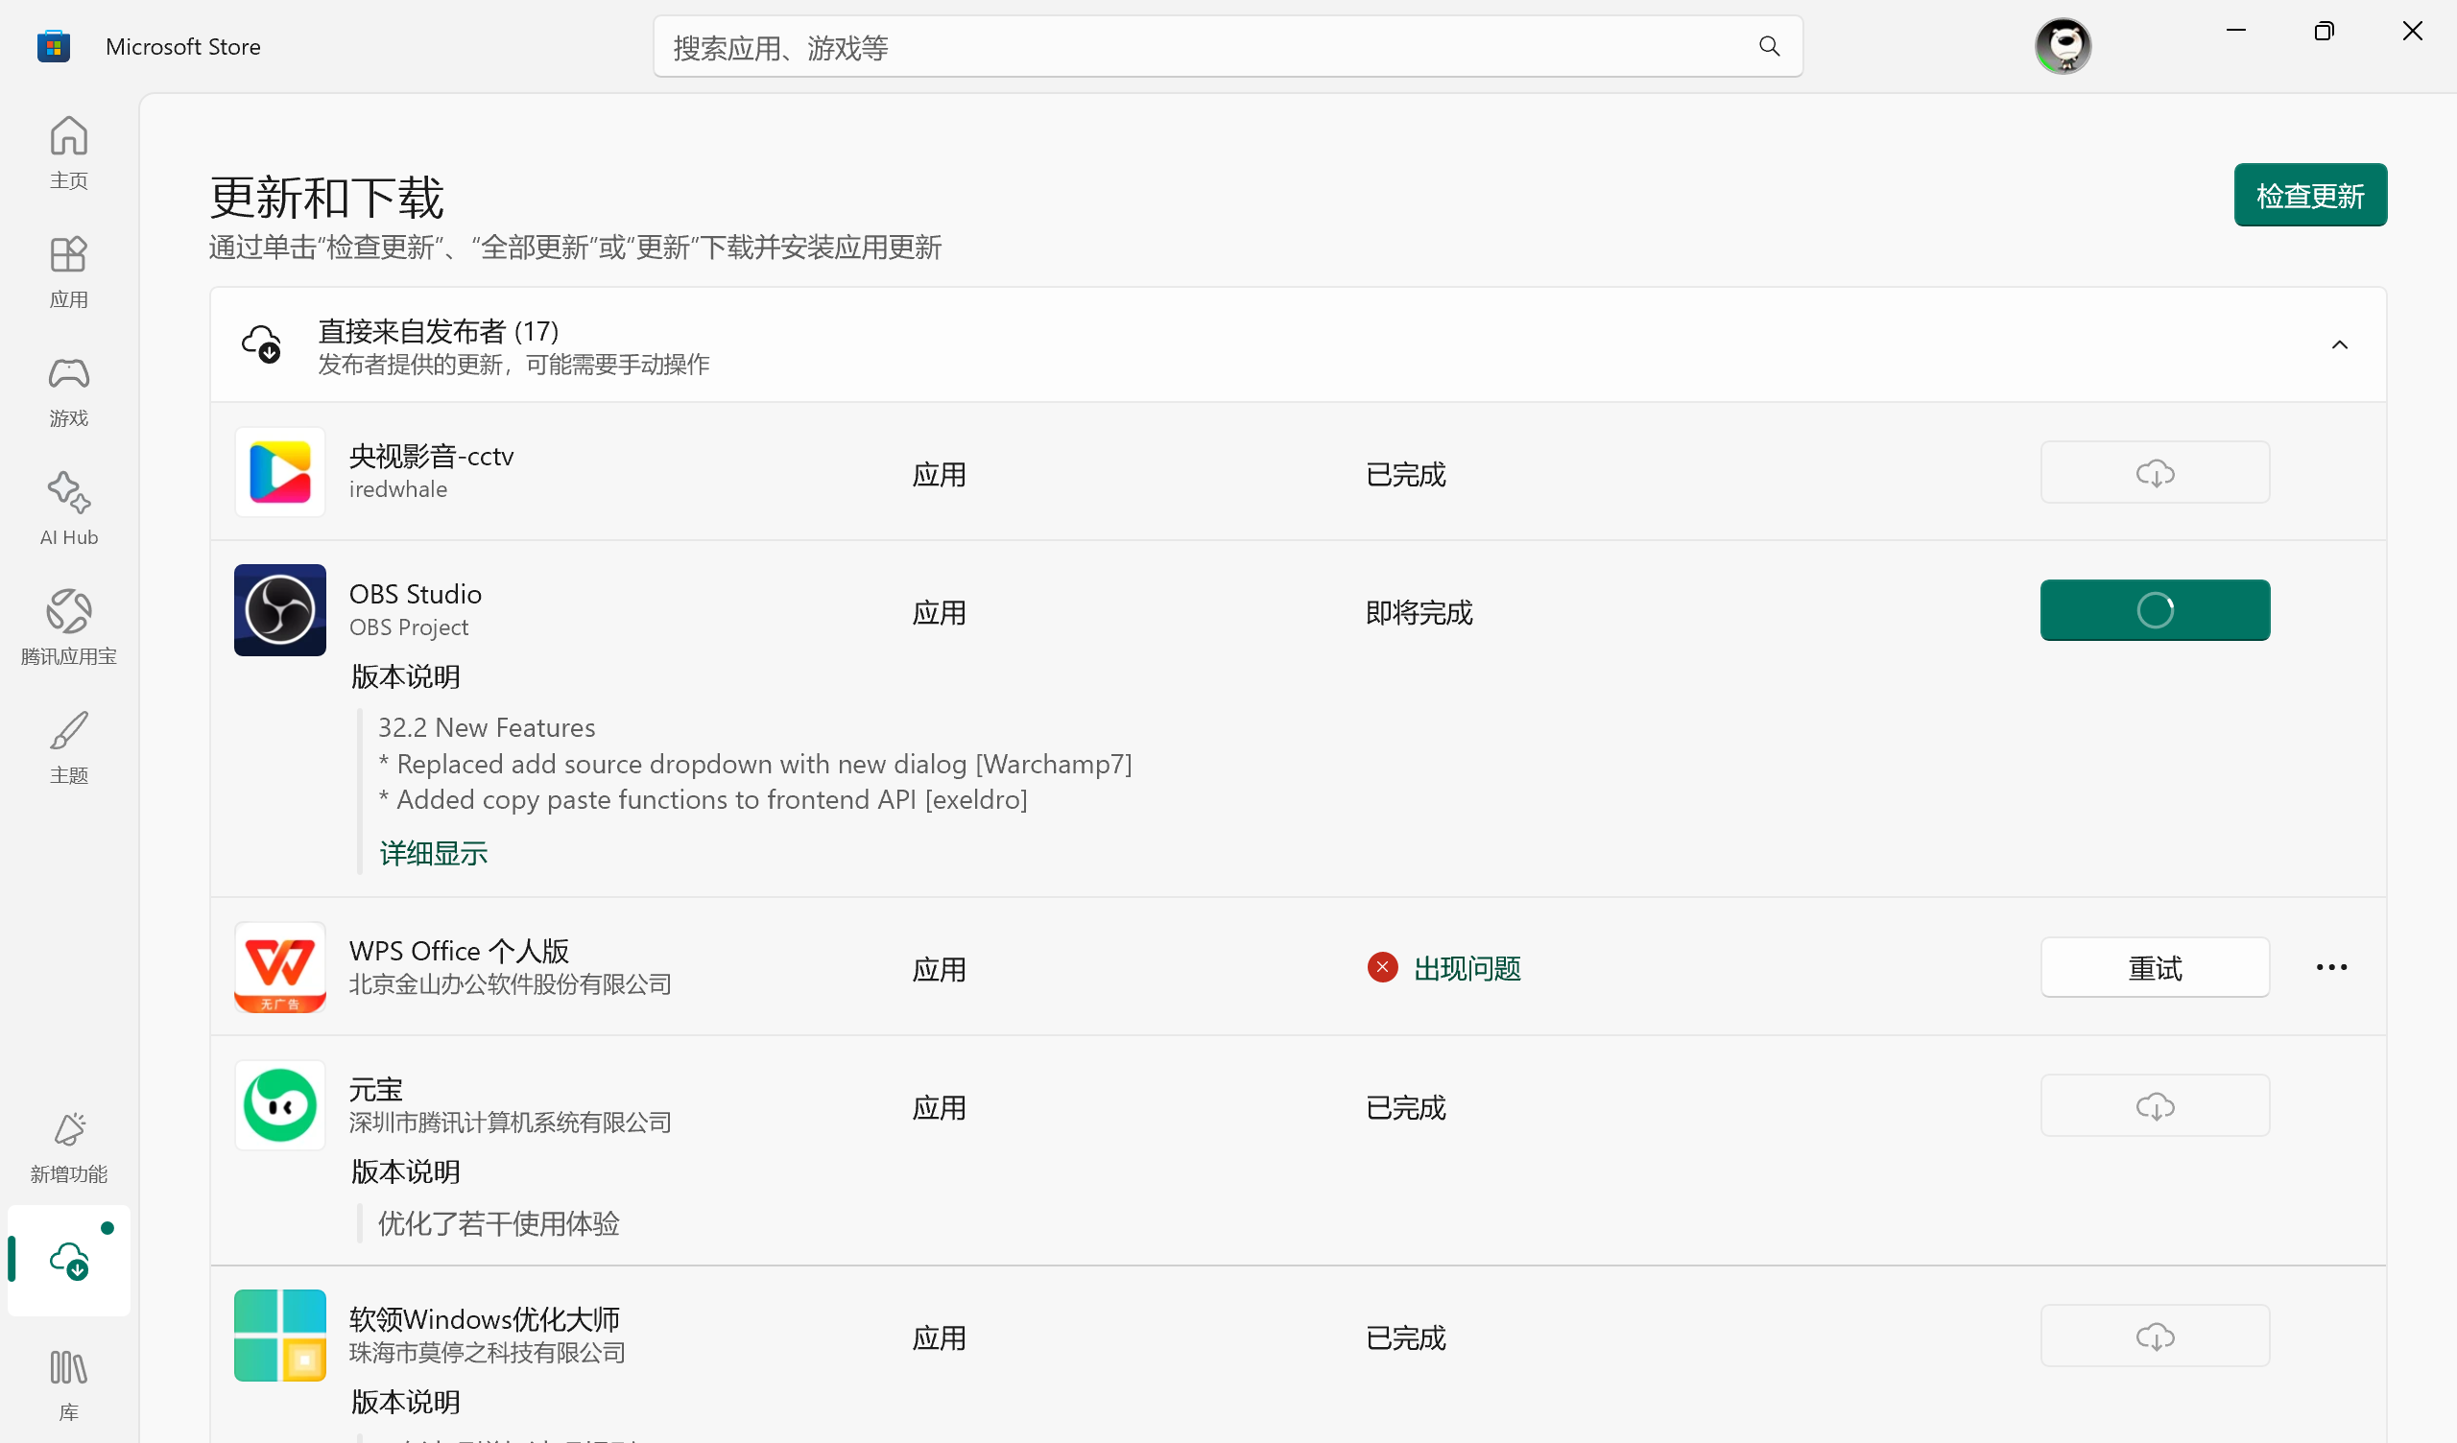Screen dimensions: 2457x1443
Task: Collapse the 直接来自发布者 (17) section
Action: pos(2339,344)
